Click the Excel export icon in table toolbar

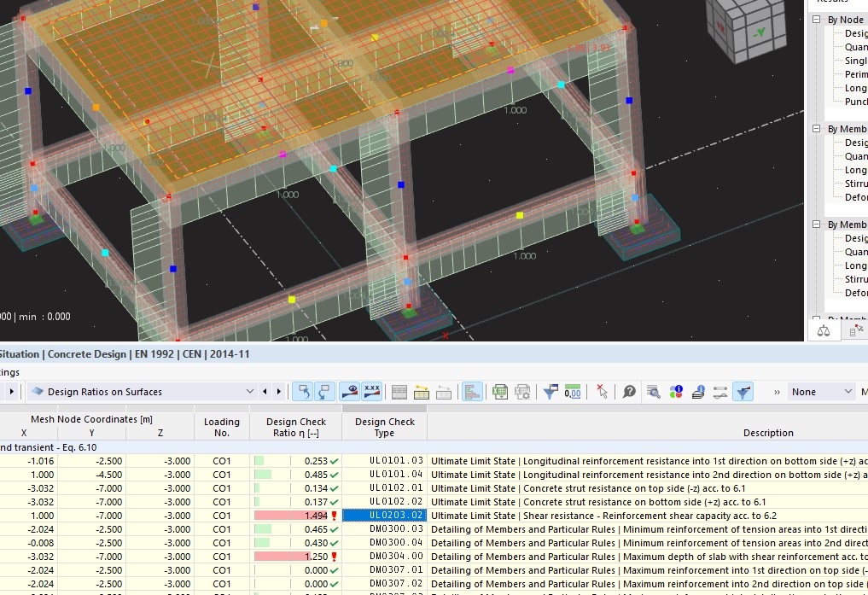(500, 392)
